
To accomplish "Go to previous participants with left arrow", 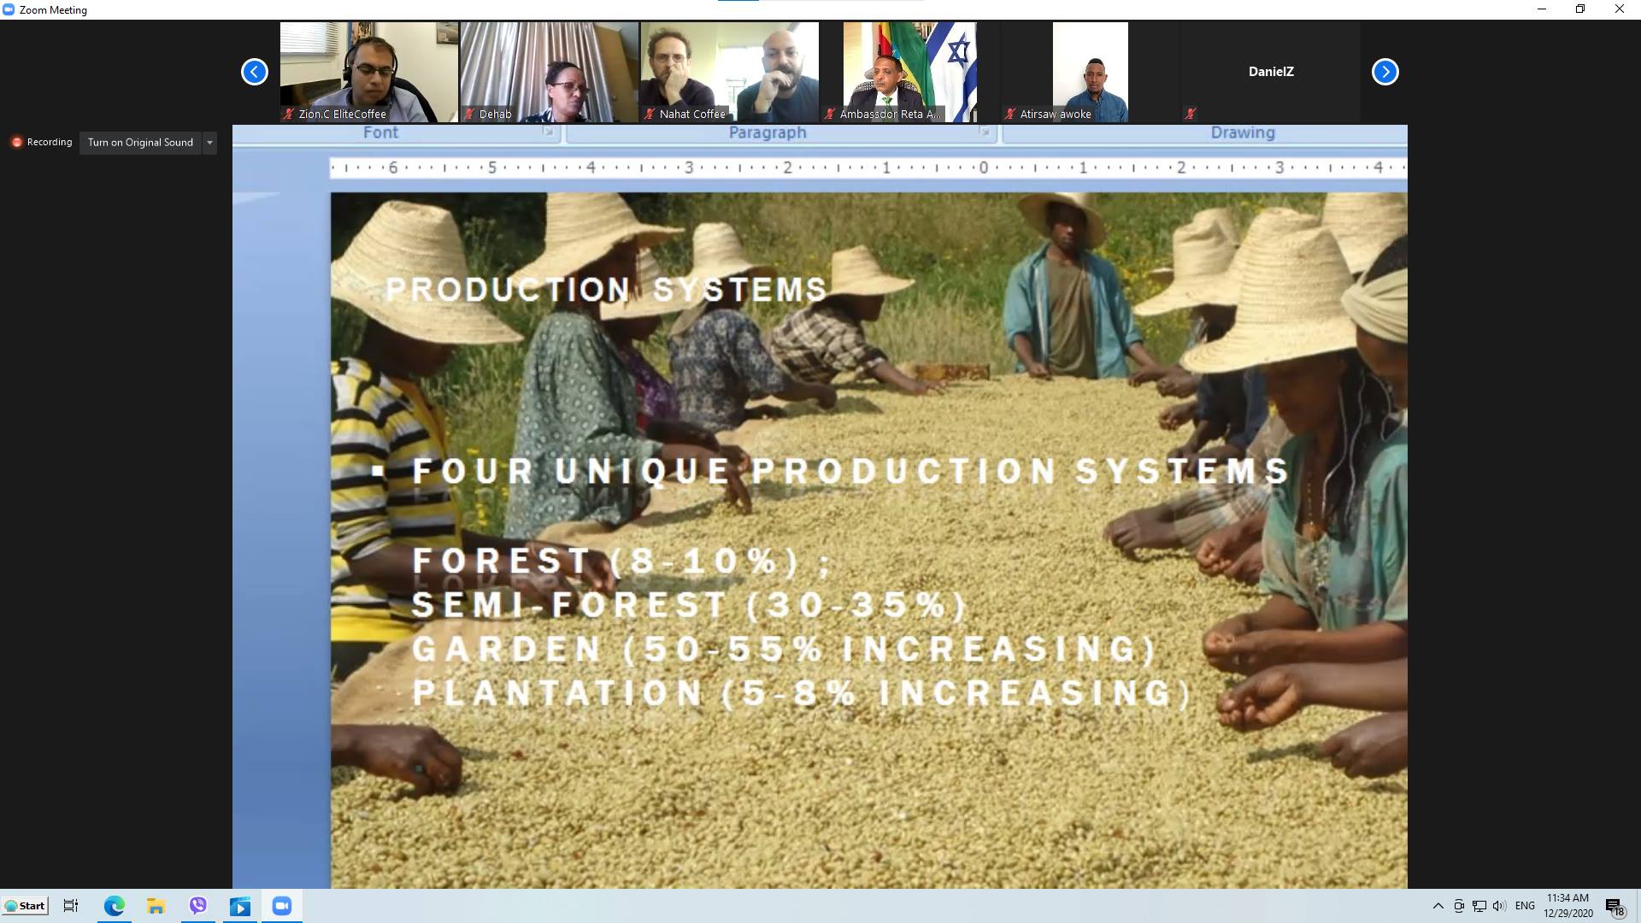I will [x=254, y=72].
